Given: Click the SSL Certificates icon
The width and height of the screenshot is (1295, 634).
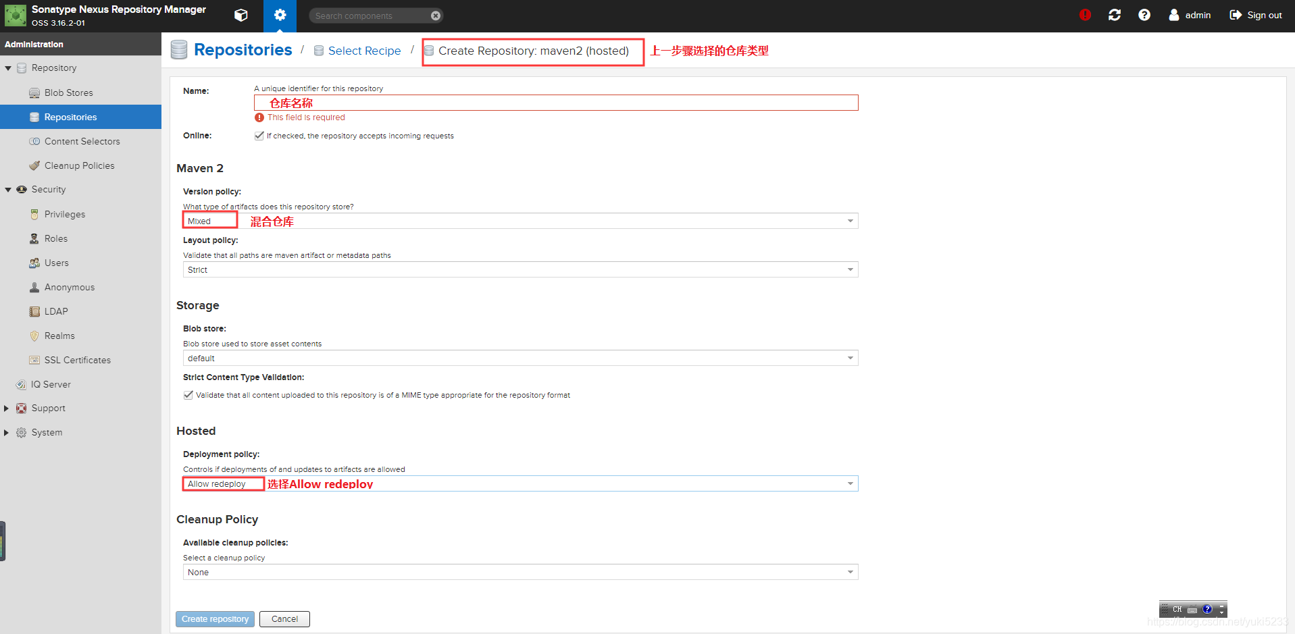Looking at the screenshot, I should [x=34, y=361].
